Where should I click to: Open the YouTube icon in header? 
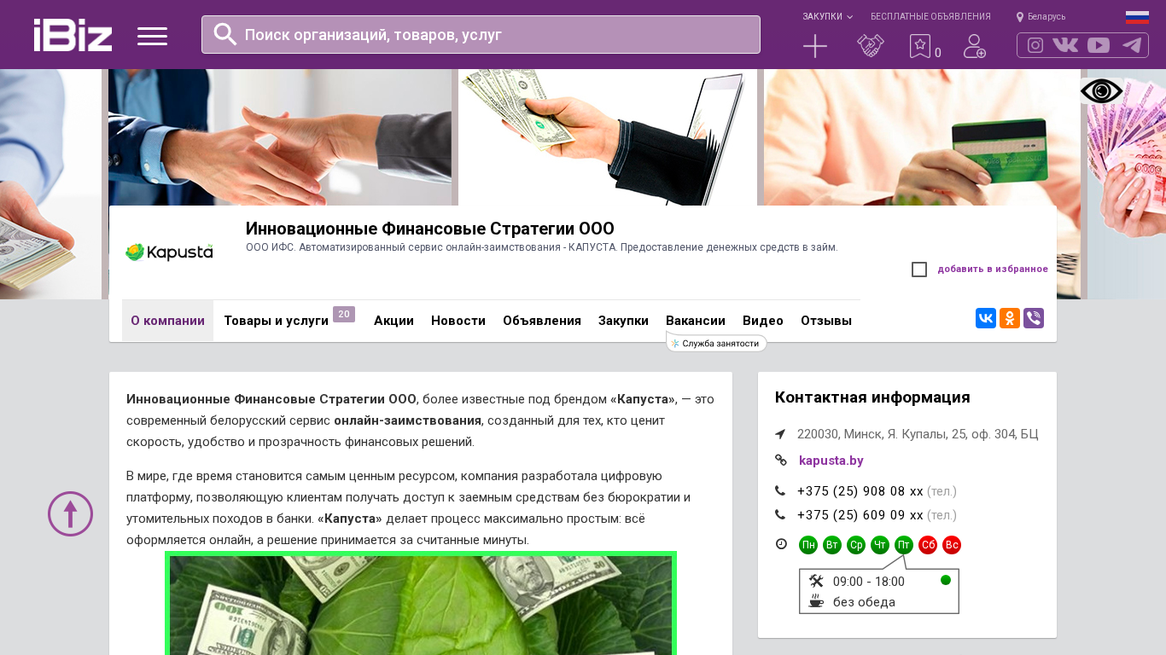click(x=1099, y=45)
